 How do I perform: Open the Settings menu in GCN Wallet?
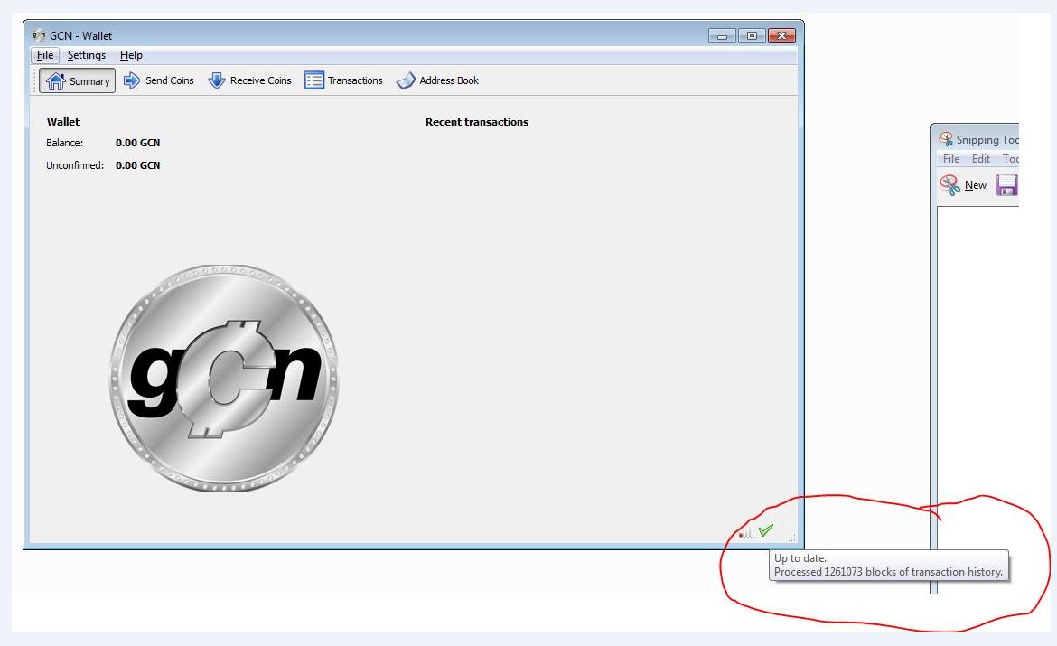click(87, 55)
